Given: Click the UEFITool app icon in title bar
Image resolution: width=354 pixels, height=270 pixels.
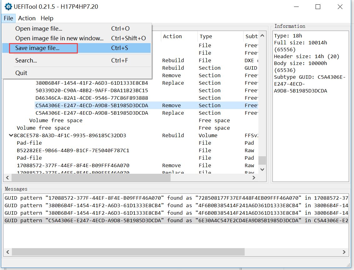Looking at the screenshot, I should point(8,7).
